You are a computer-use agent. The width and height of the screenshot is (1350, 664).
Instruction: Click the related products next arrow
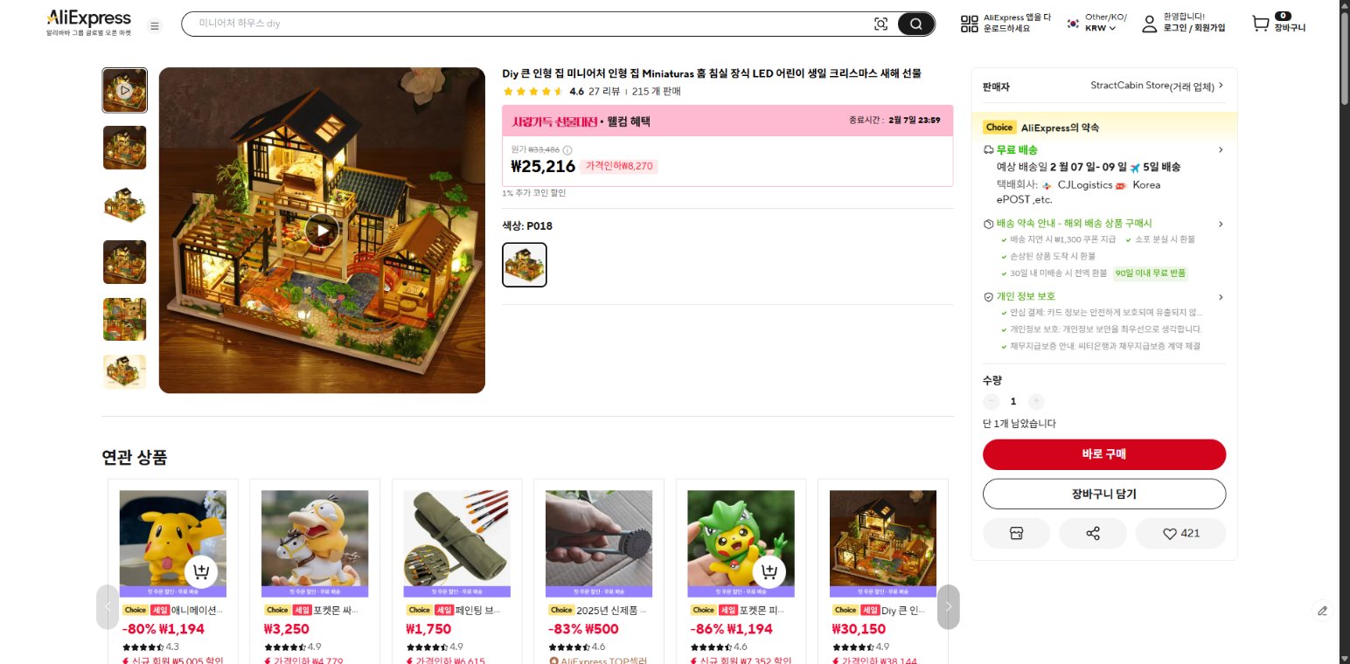[948, 606]
